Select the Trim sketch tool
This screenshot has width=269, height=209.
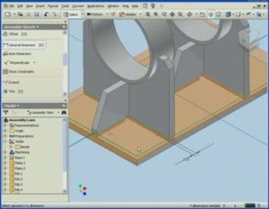click(13, 91)
